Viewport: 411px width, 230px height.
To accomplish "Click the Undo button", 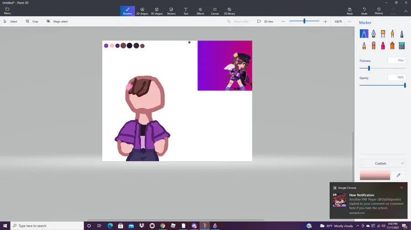I will (x=364, y=11).
